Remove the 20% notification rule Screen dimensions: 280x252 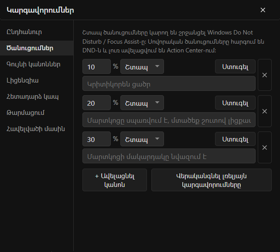pyautogui.click(x=265, y=111)
